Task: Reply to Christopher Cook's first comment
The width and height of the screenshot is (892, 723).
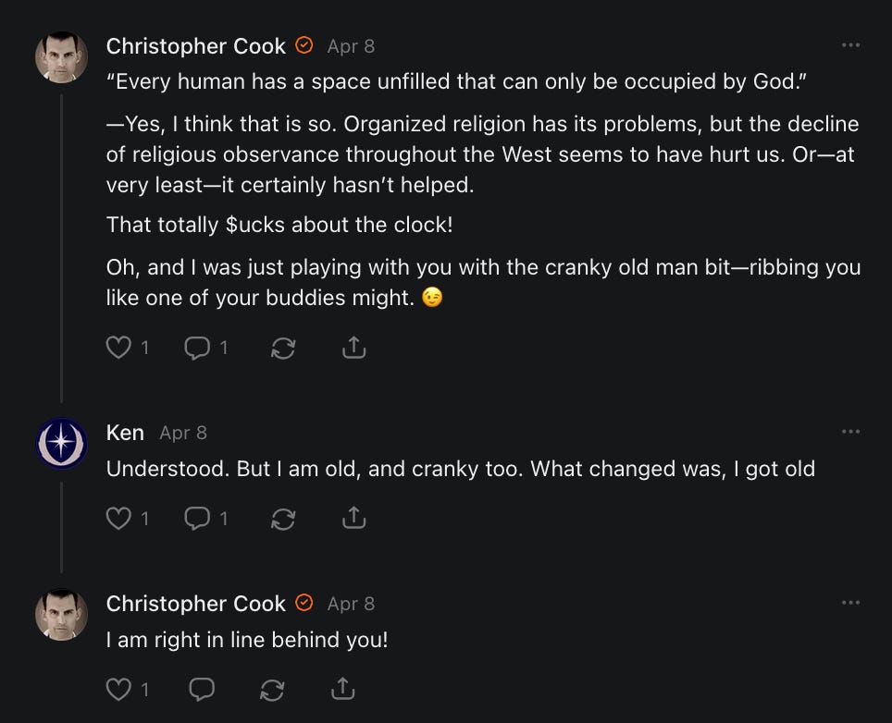Action: [x=197, y=348]
